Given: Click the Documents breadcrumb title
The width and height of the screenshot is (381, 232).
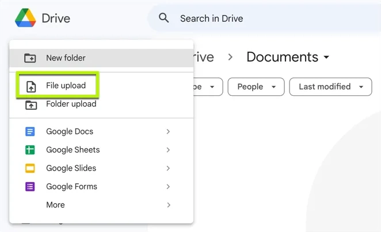Looking at the screenshot, I should point(283,57).
